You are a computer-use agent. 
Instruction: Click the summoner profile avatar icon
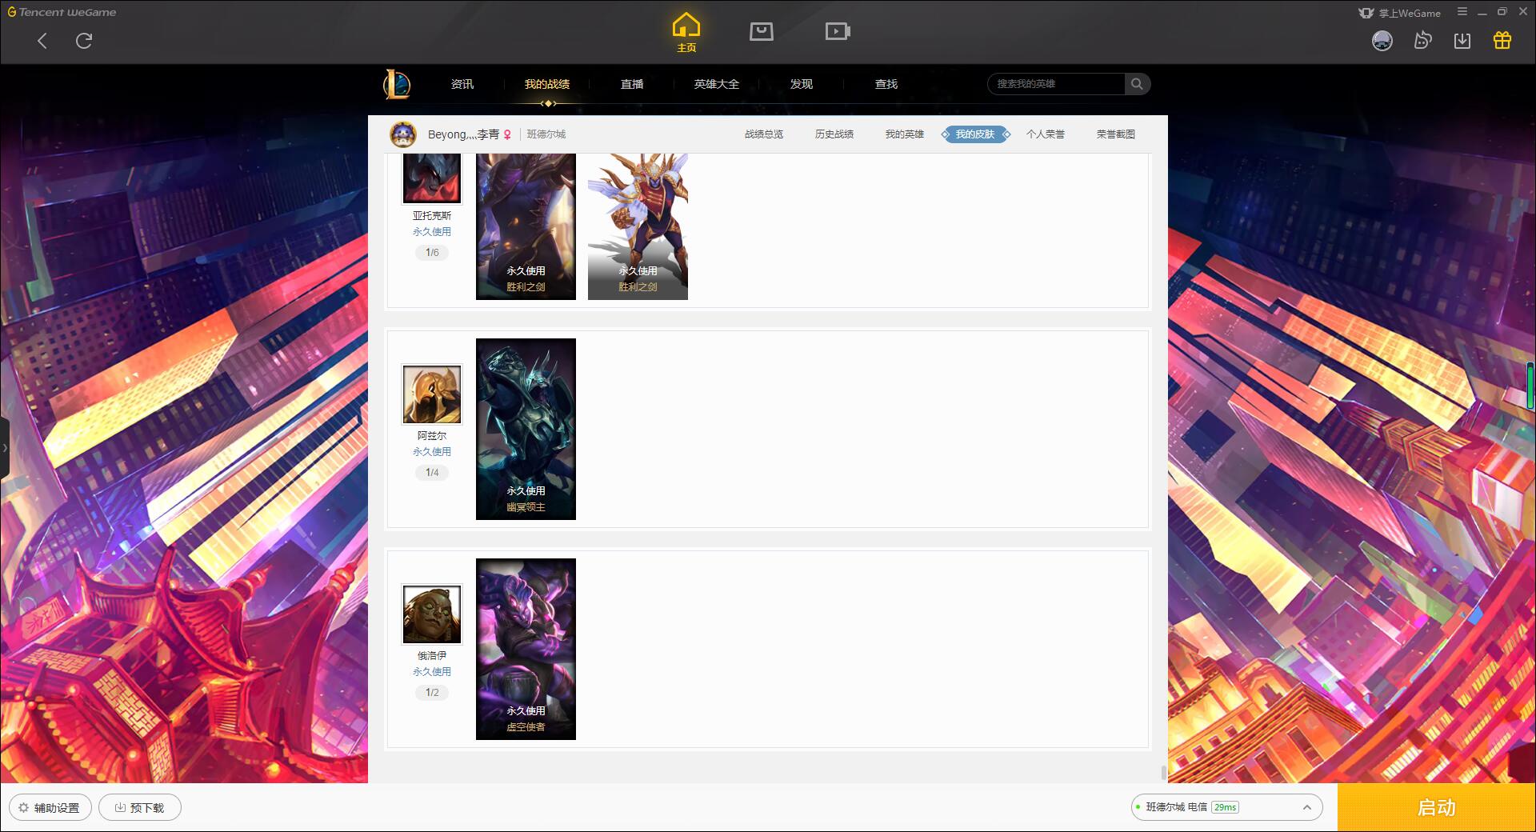click(403, 134)
